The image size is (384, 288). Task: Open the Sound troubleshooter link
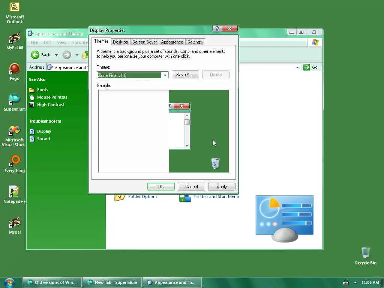coord(43,139)
